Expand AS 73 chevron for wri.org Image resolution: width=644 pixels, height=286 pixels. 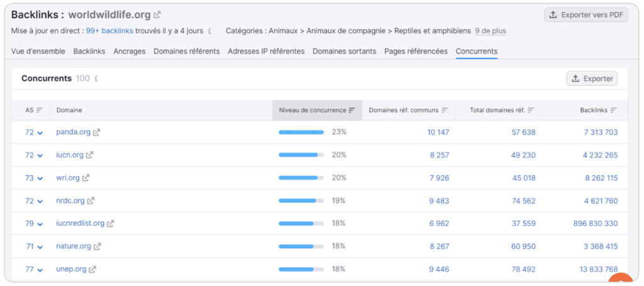[x=40, y=179]
